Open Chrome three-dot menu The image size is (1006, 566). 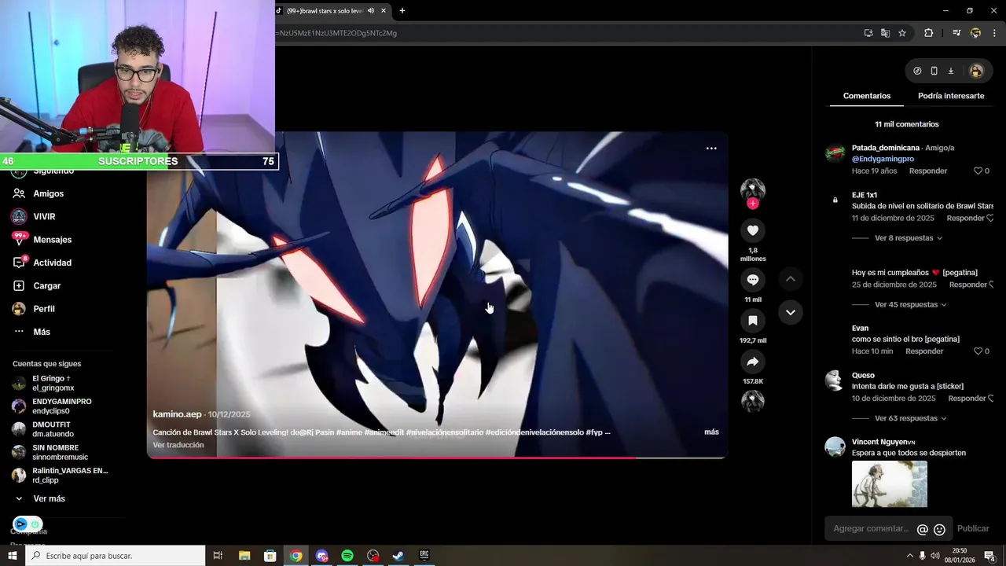[x=995, y=33]
